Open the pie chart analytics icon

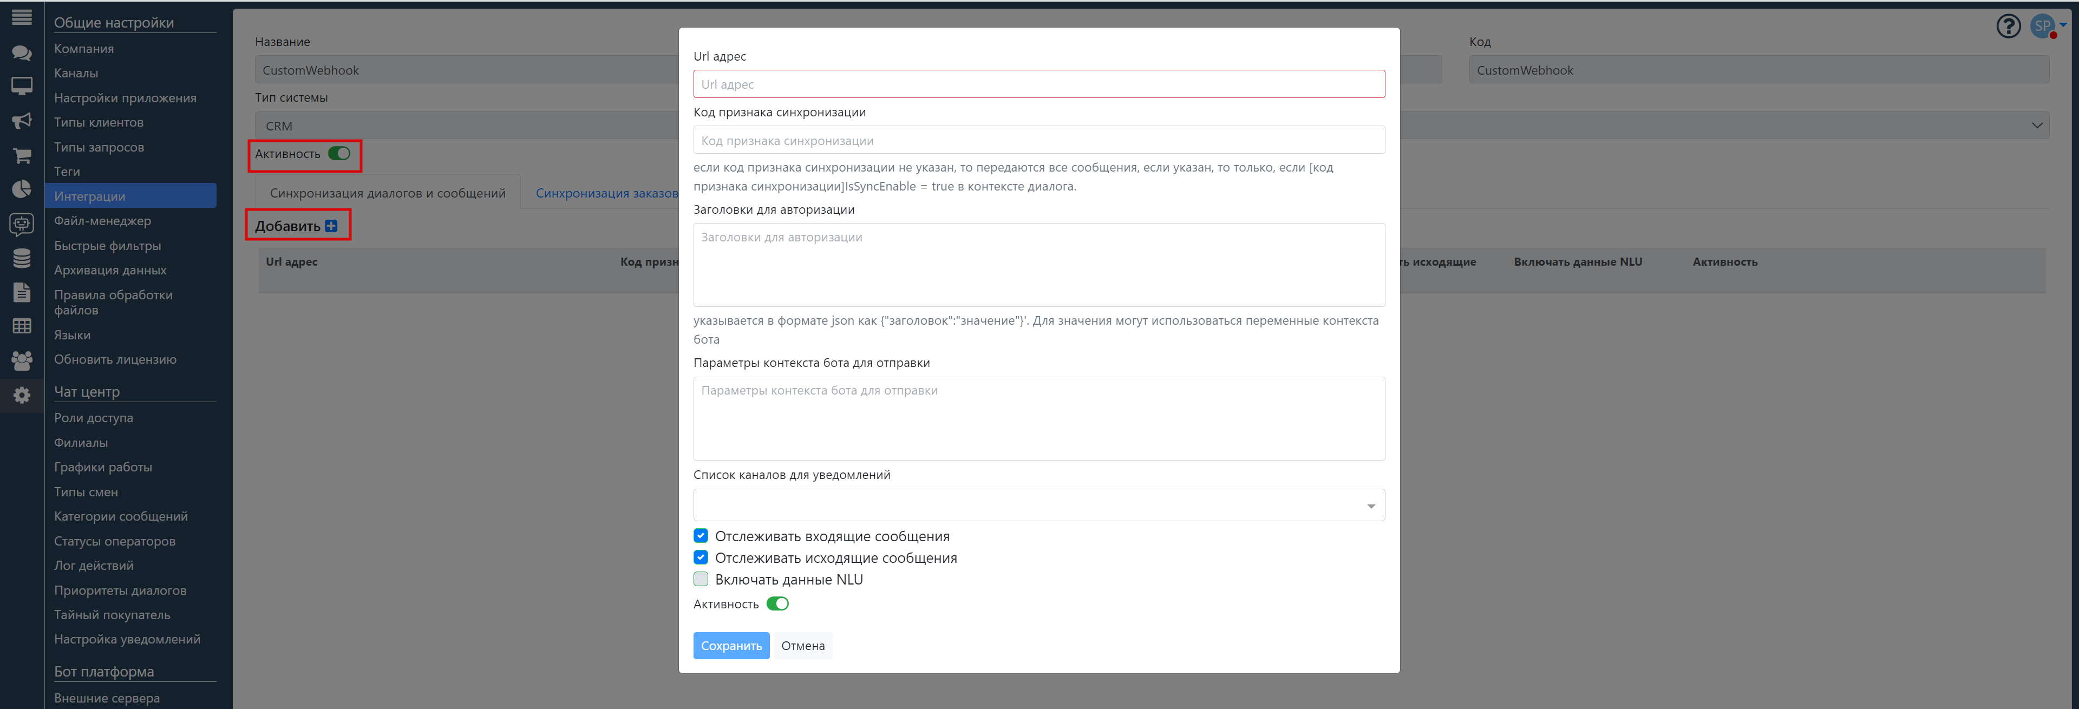(22, 189)
